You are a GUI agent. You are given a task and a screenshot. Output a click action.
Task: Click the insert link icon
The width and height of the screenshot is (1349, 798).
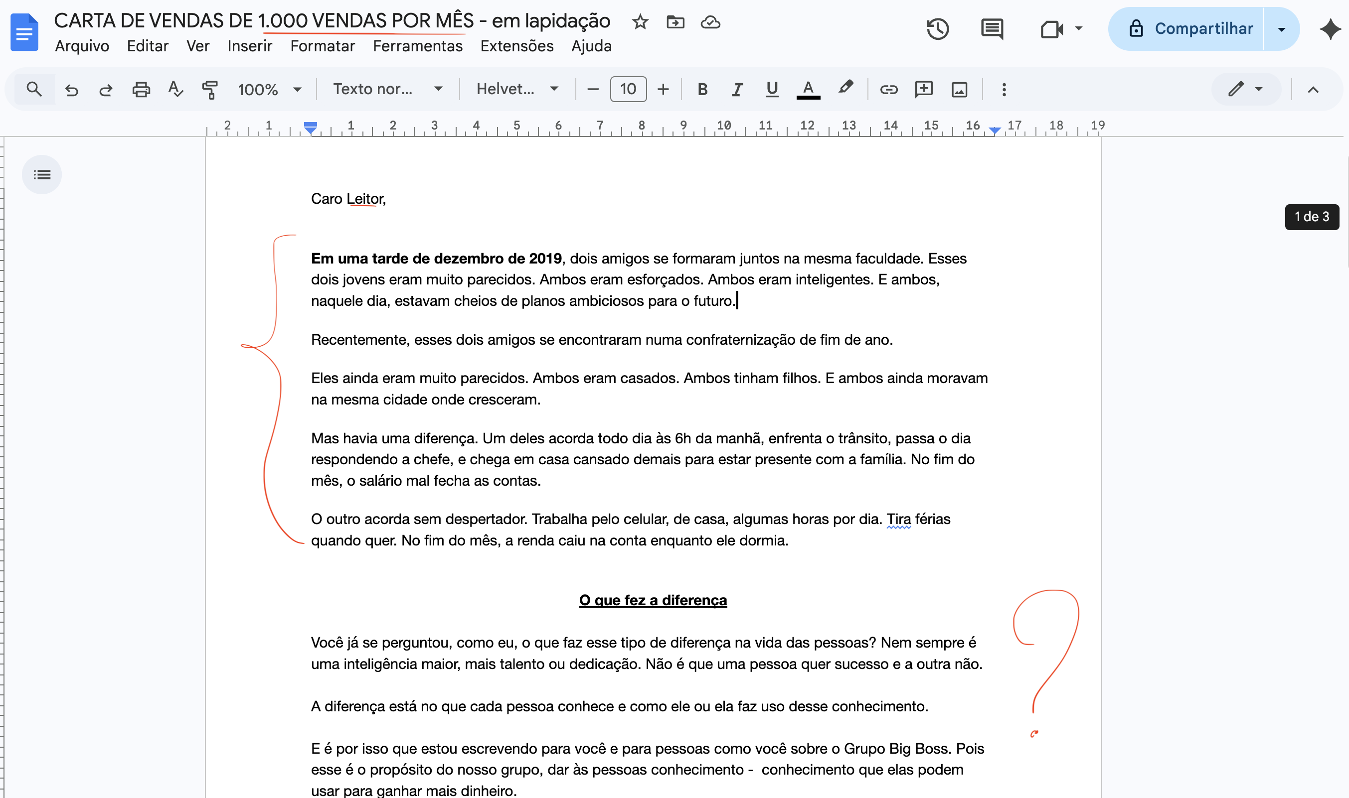(x=888, y=89)
